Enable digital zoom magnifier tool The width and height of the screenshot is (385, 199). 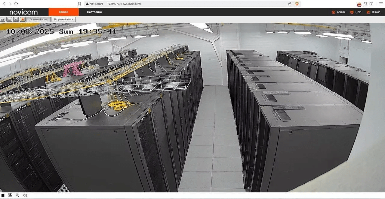tap(17, 195)
